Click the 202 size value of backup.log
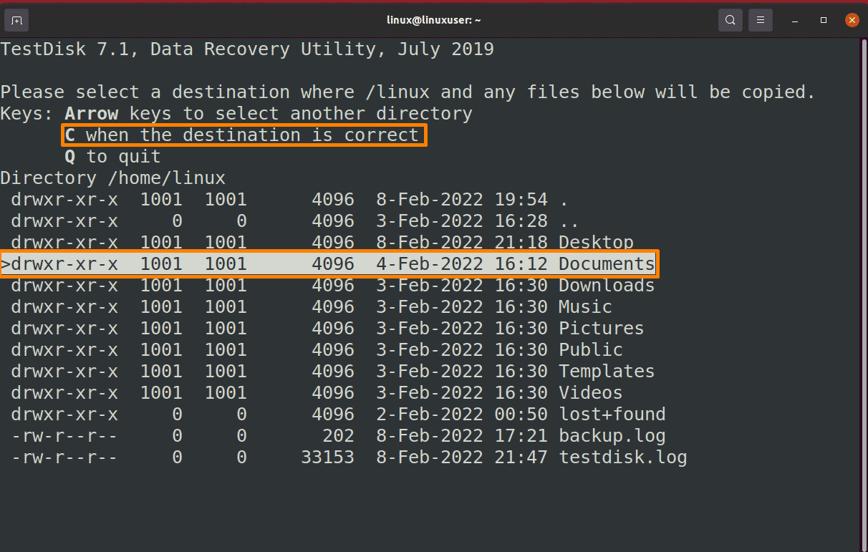Image resolution: width=868 pixels, height=552 pixels. [x=338, y=436]
